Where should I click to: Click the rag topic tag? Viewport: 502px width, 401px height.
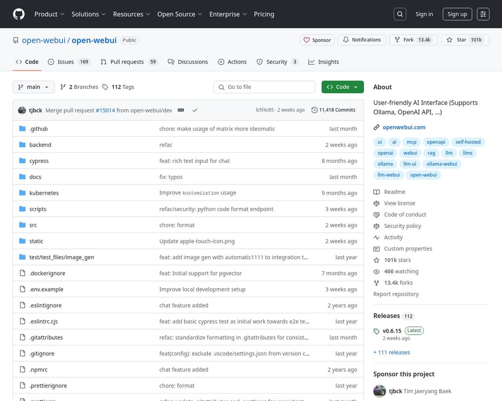(431, 153)
